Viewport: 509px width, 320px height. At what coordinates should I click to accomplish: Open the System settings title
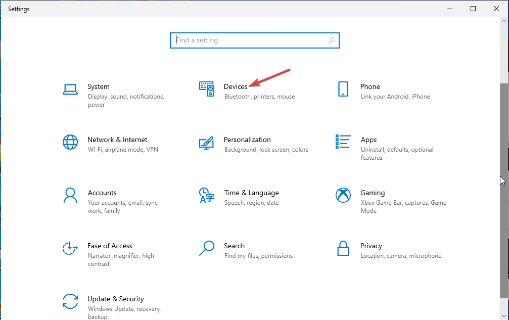[x=99, y=86]
